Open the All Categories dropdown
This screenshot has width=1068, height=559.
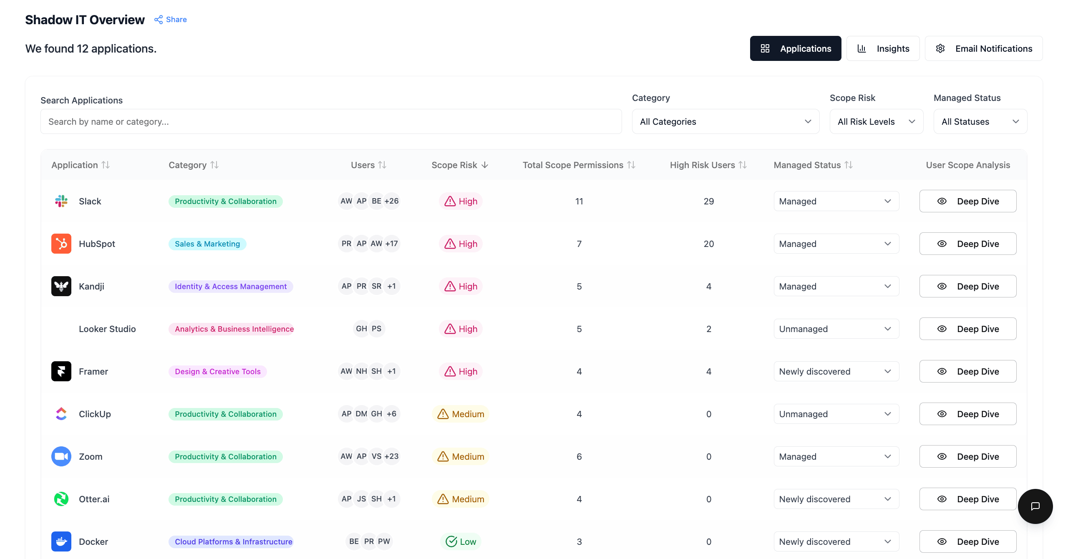coord(725,121)
